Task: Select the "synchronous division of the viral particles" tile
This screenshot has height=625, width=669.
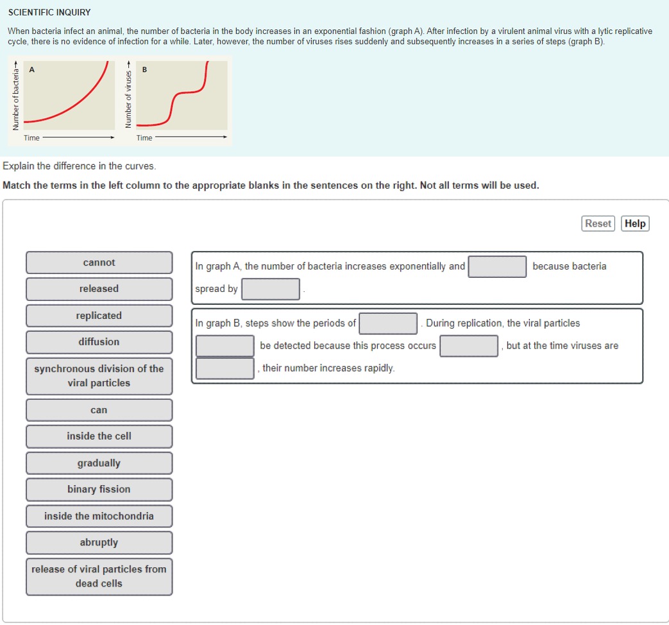Action: [x=99, y=375]
